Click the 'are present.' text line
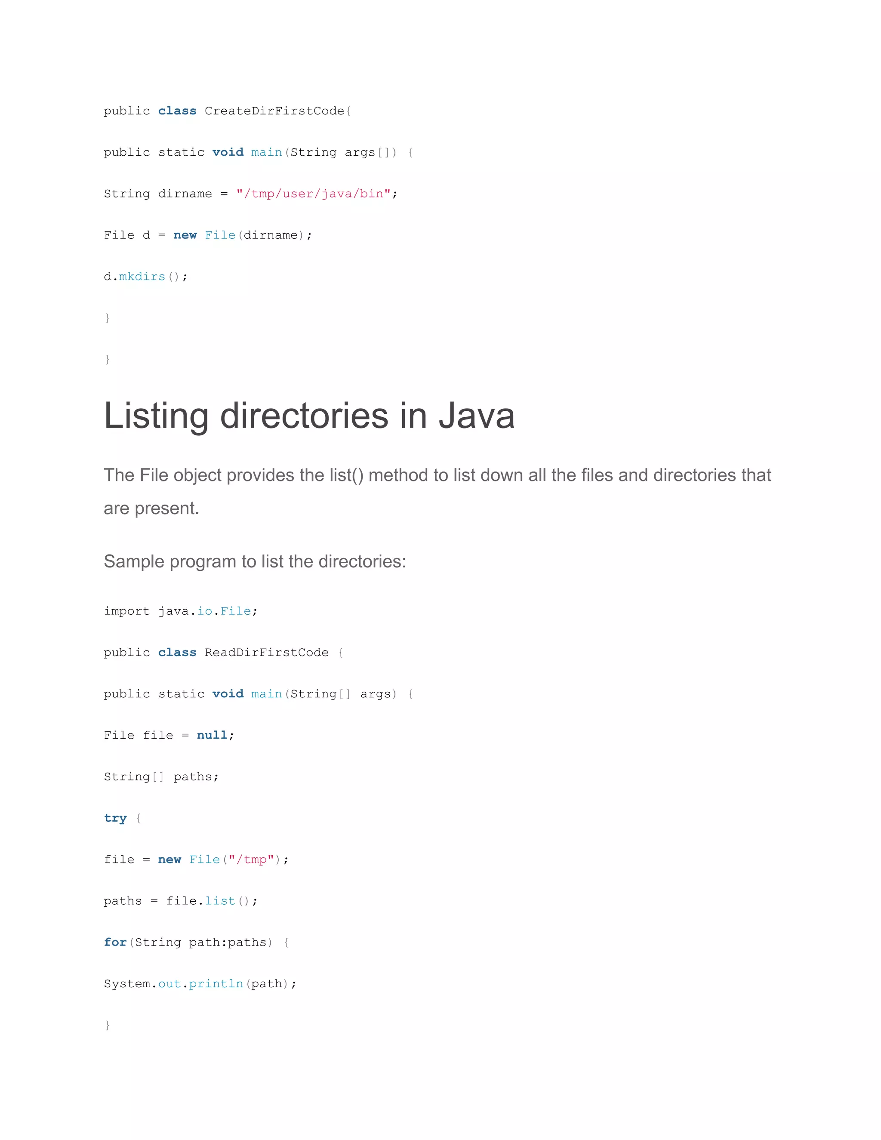881x1140 pixels. tap(151, 508)
